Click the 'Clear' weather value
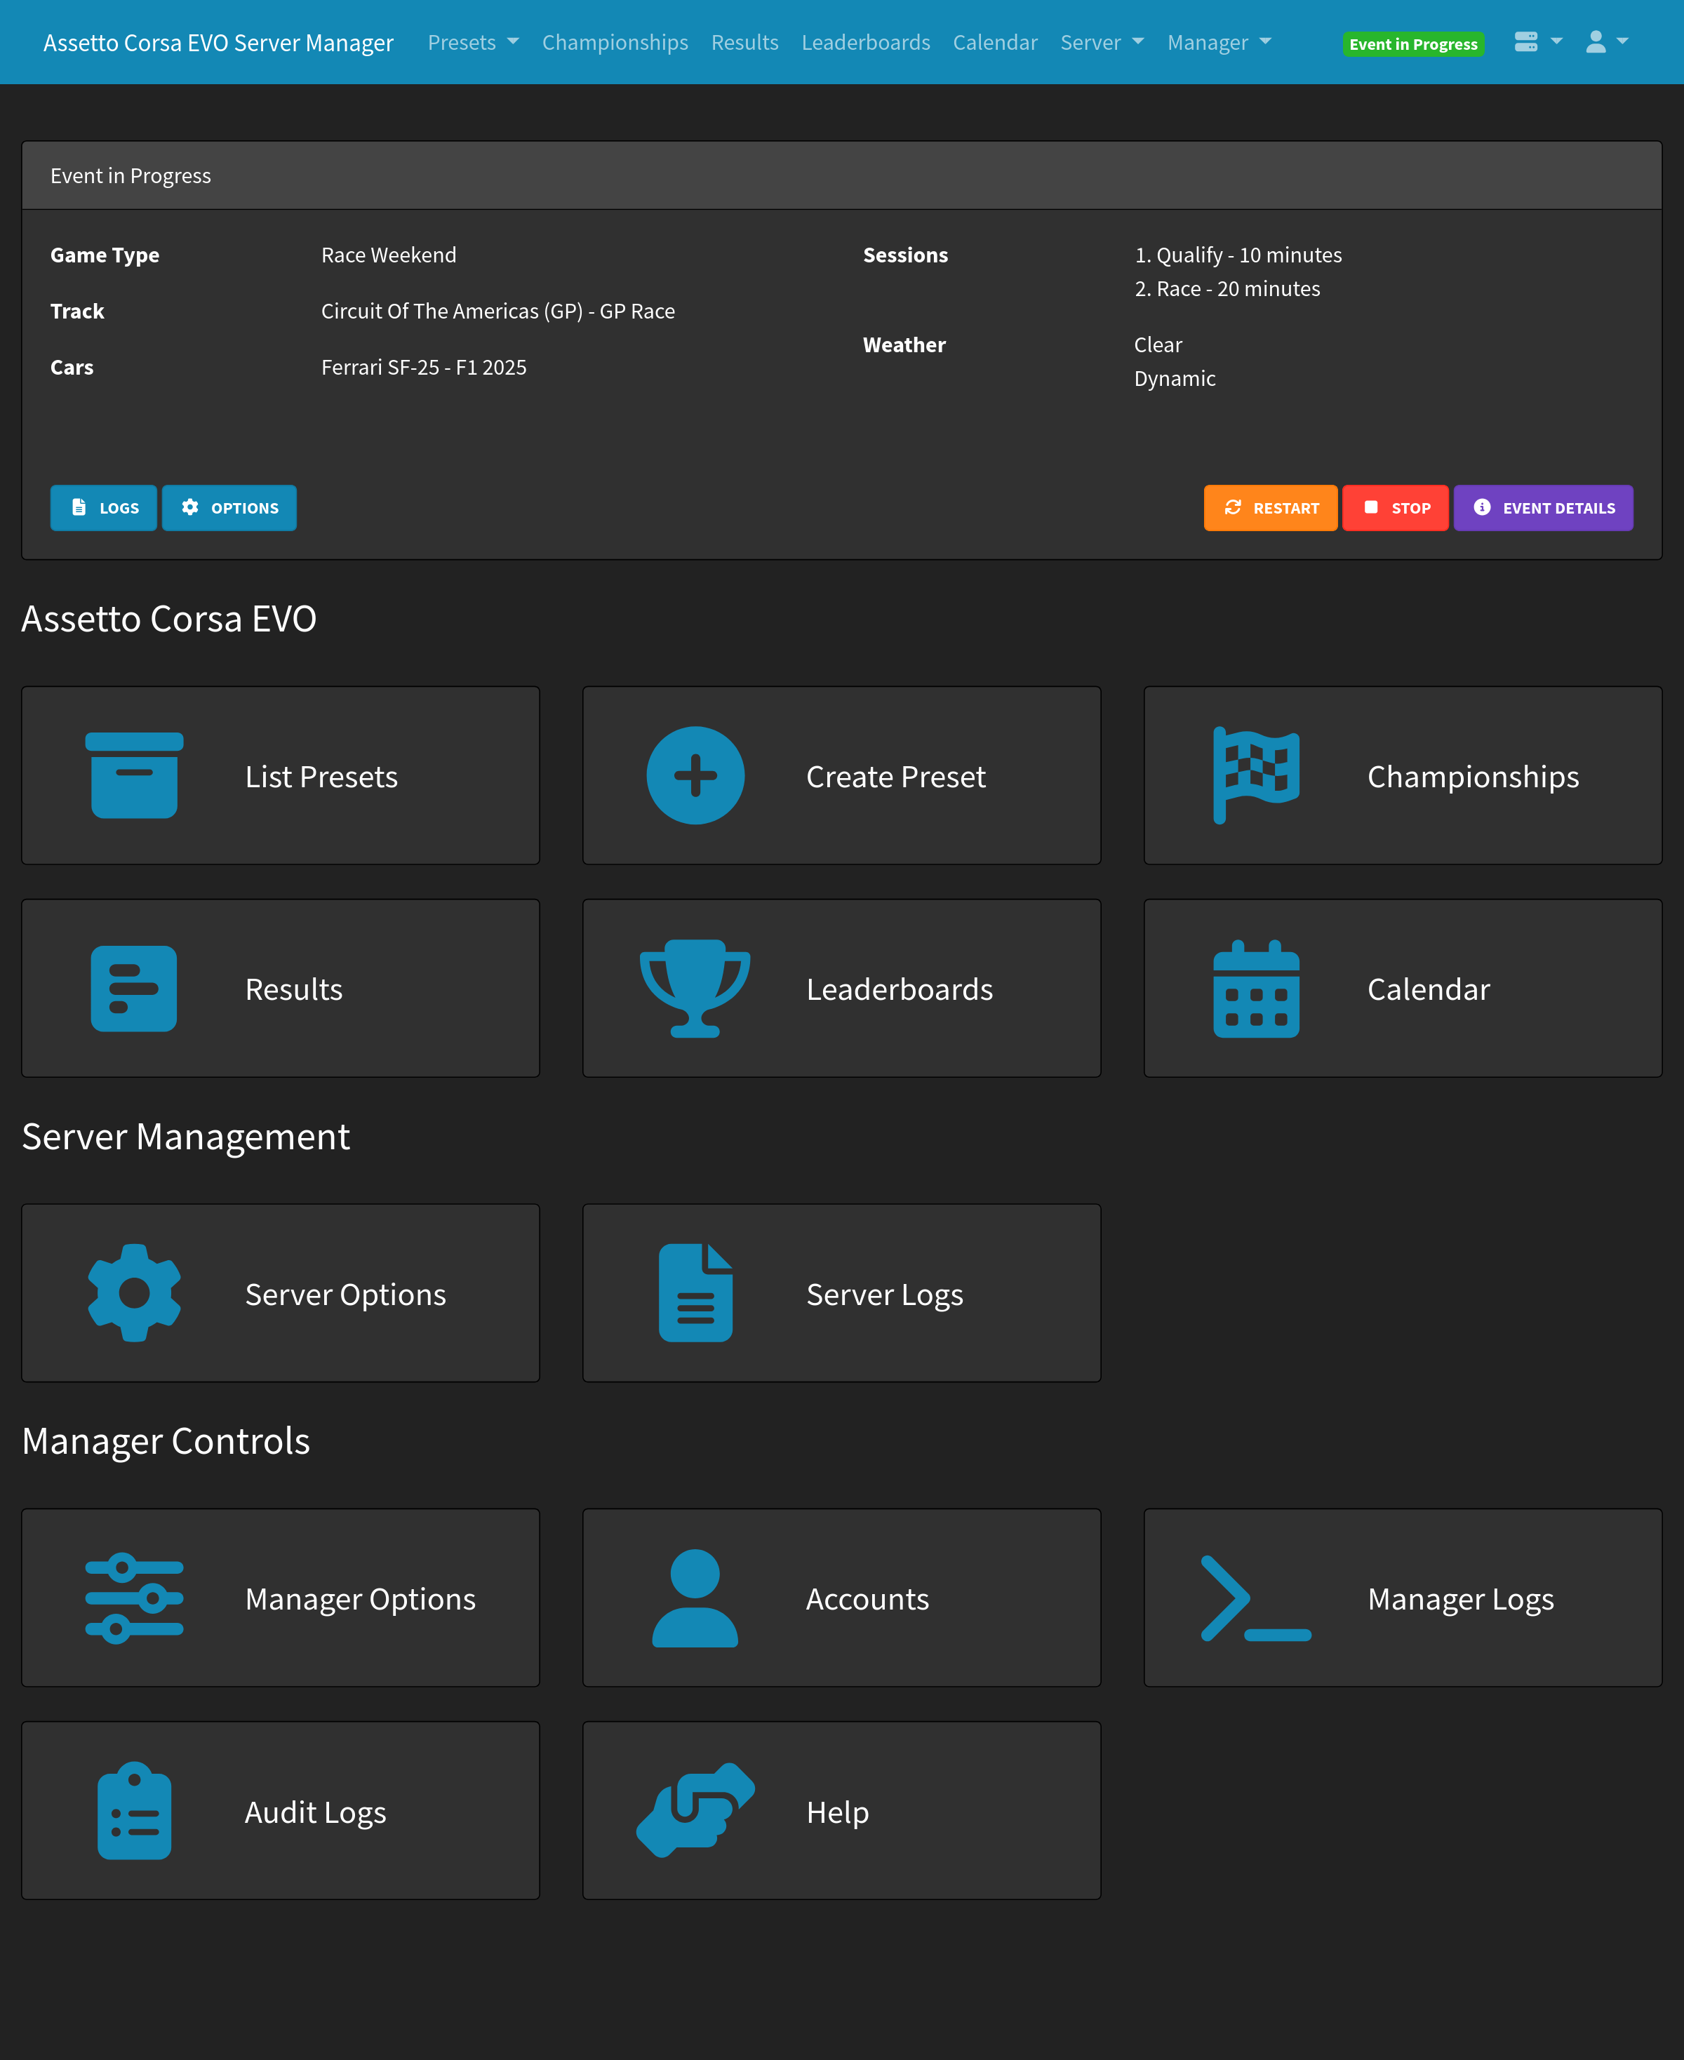The height and width of the screenshot is (2060, 1684). tap(1158, 345)
